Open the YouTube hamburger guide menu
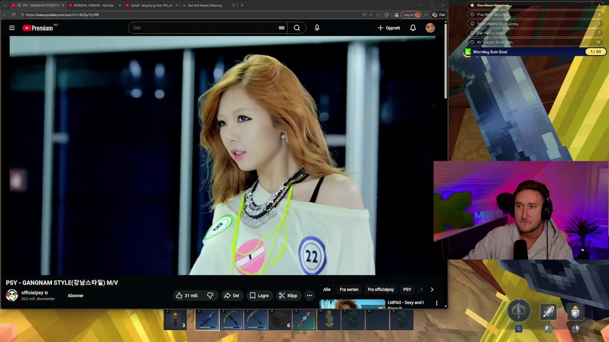This screenshot has height=342, width=609. 12,28
